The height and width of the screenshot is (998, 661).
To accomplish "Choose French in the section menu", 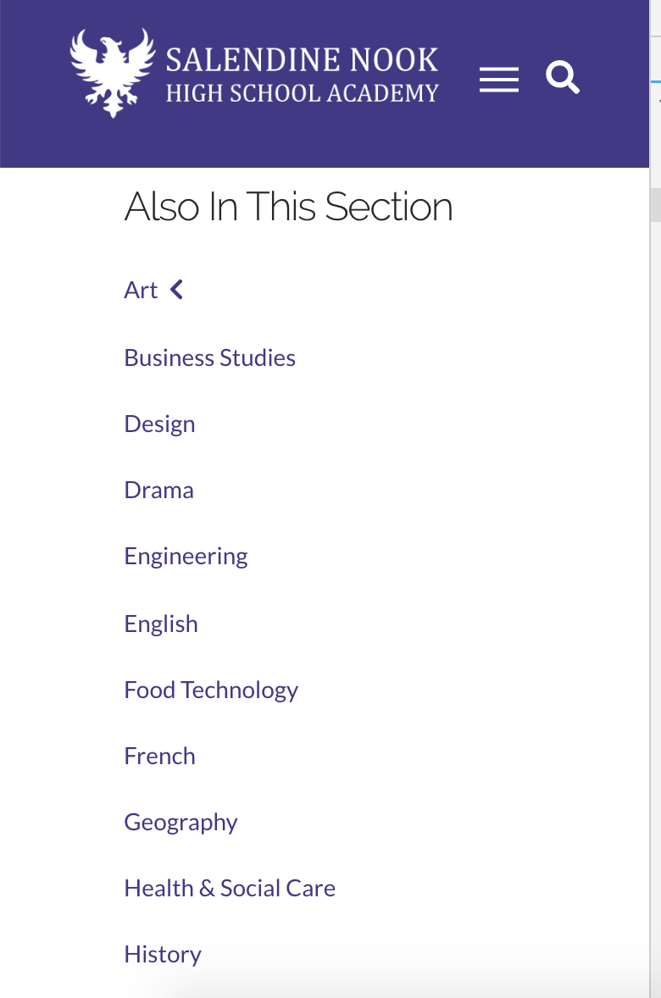I will pos(159,756).
